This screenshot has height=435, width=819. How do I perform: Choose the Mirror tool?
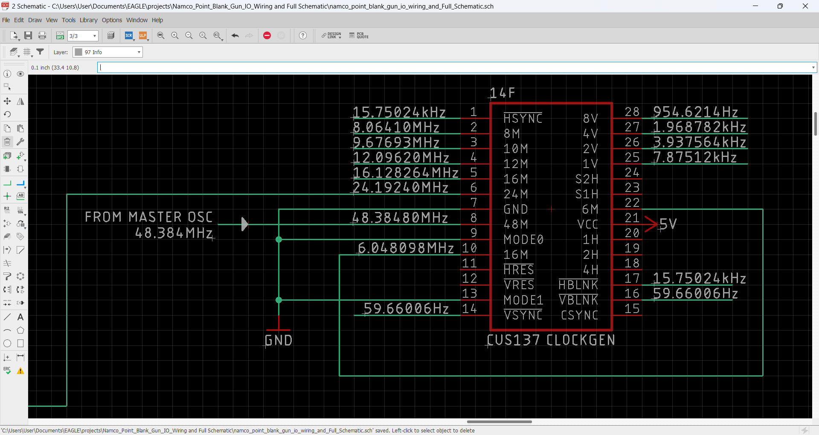pyautogui.click(x=20, y=101)
